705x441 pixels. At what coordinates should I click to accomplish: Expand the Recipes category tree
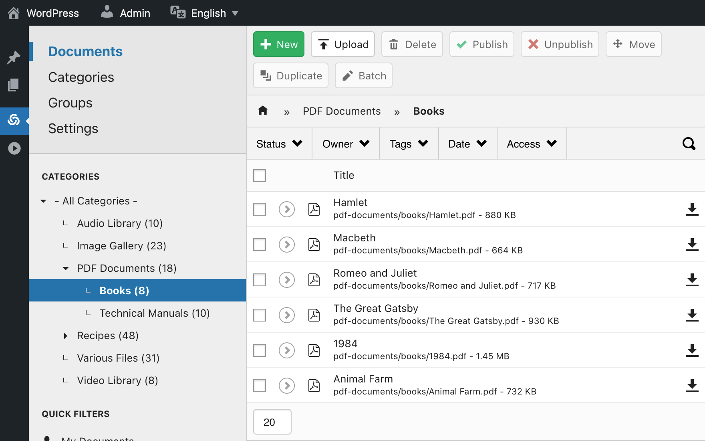(x=66, y=336)
